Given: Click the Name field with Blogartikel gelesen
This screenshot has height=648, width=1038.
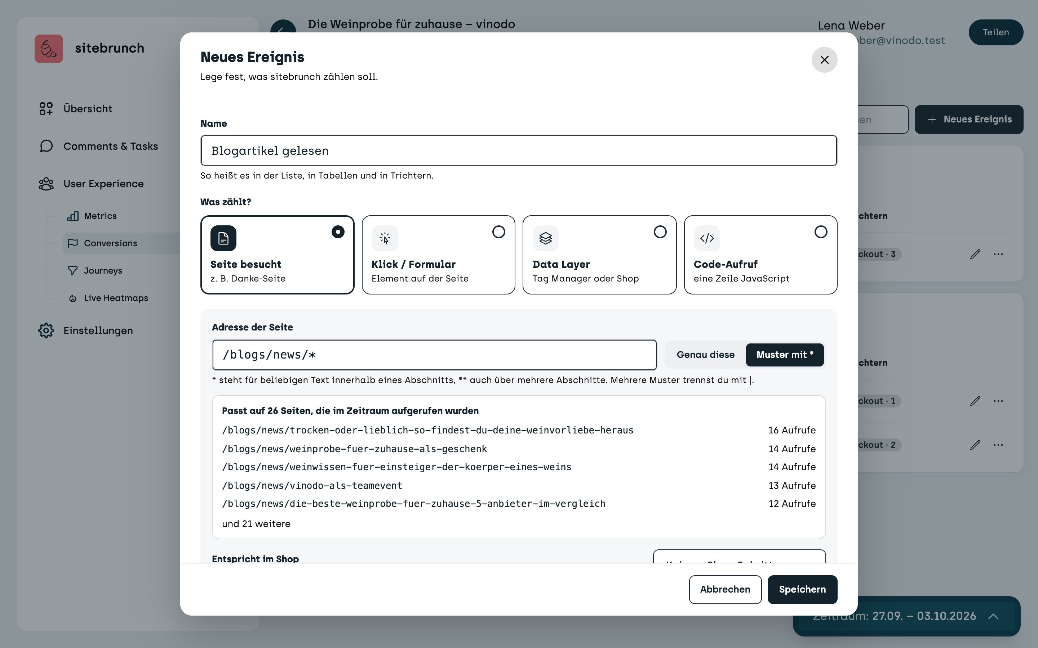Looking at the screenshot, I should tap(519, 150).
